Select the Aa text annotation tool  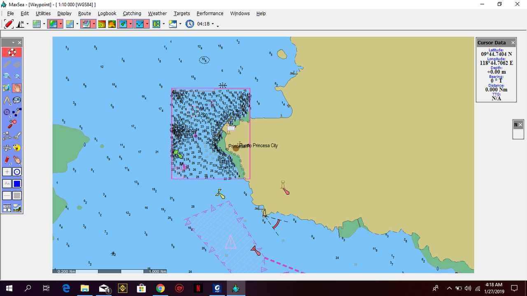click(7, 183)
